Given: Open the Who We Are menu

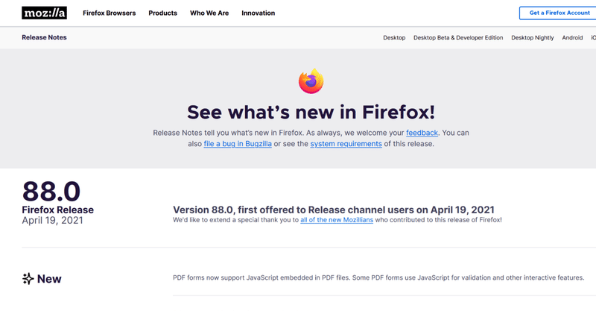Looking at the screenshot, I should point(209,13).
